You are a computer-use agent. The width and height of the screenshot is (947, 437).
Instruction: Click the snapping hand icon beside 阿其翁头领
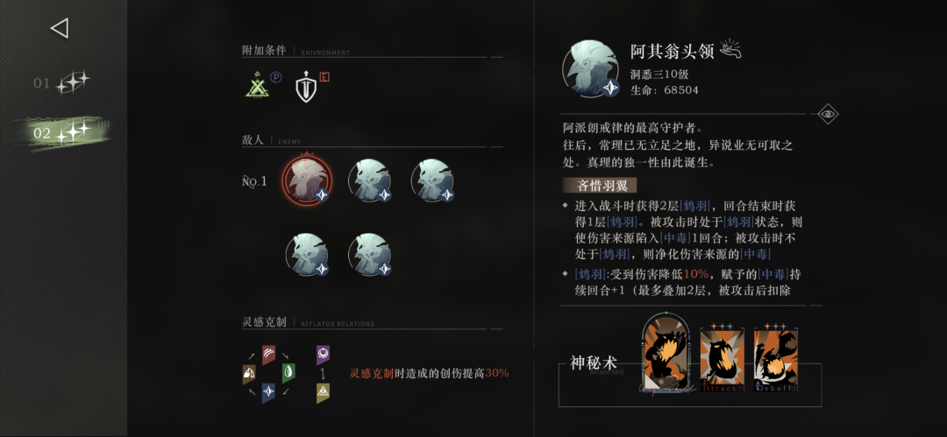pos(730,51)
